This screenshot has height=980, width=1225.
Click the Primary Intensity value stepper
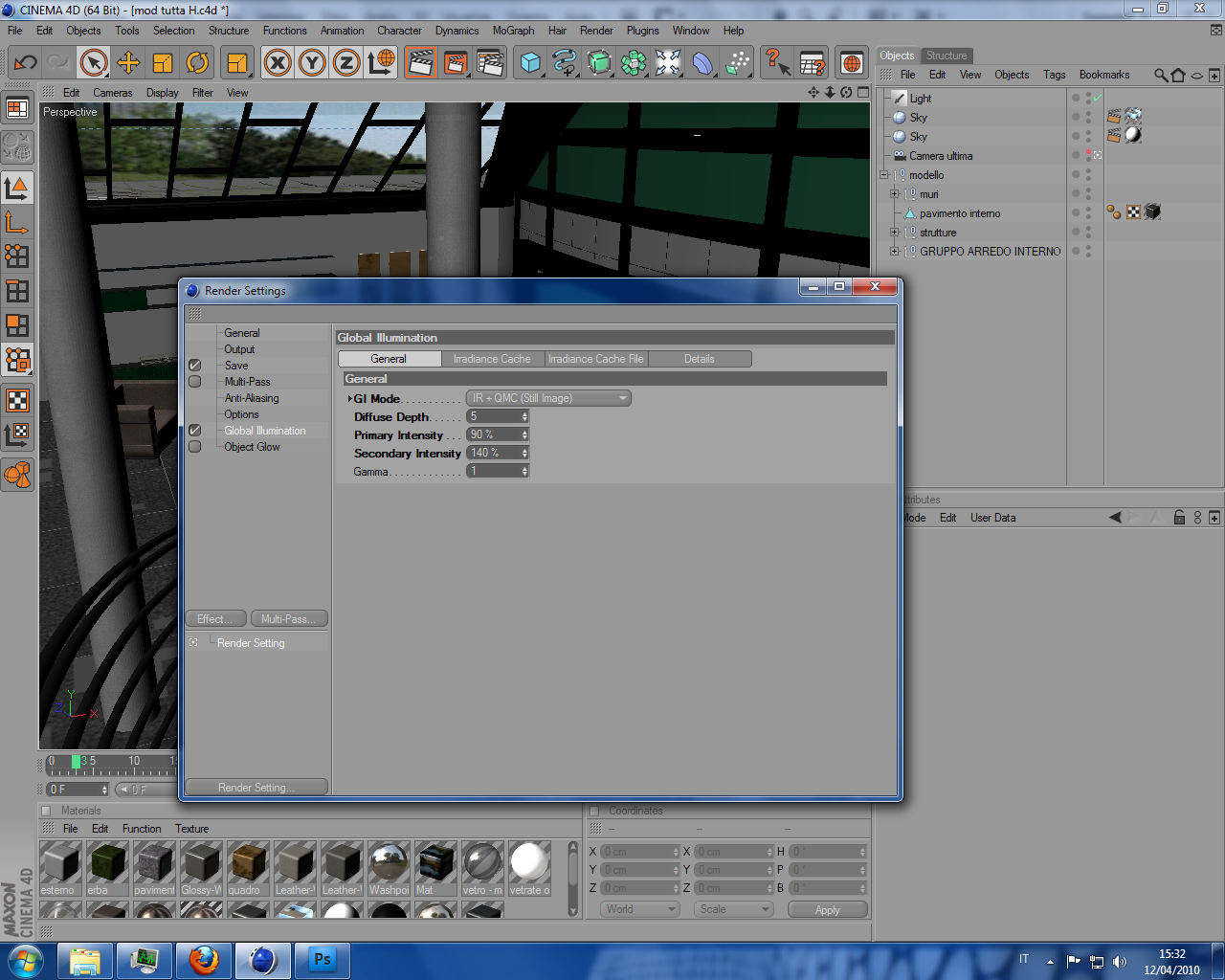[524, 434]
